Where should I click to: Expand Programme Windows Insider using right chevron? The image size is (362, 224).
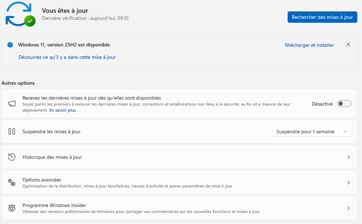coord(348,208)
